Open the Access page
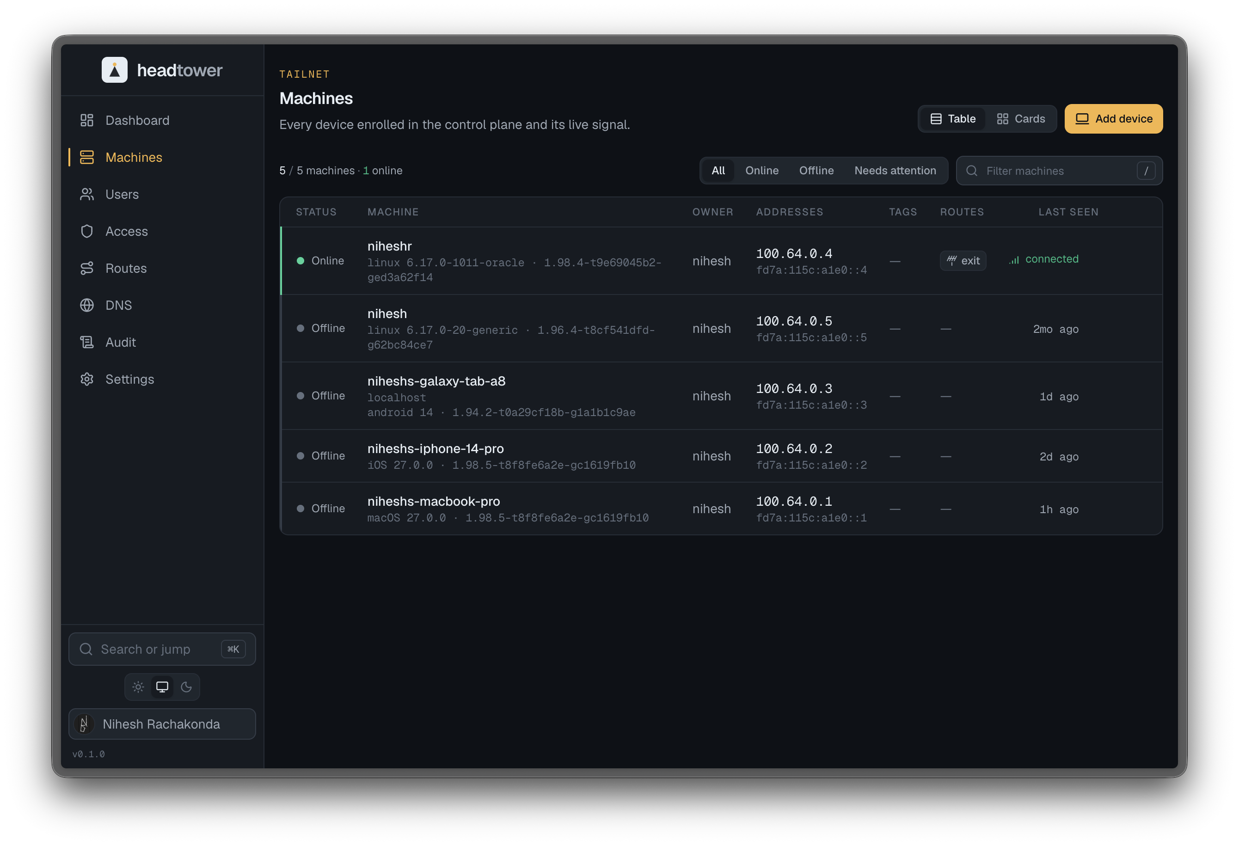Image resolution: width=1239 pixels, height=846 pixels. click(162, 231)
